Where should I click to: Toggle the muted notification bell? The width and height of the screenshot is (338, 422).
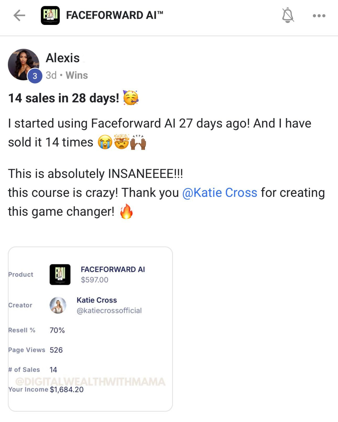point(288,15)
